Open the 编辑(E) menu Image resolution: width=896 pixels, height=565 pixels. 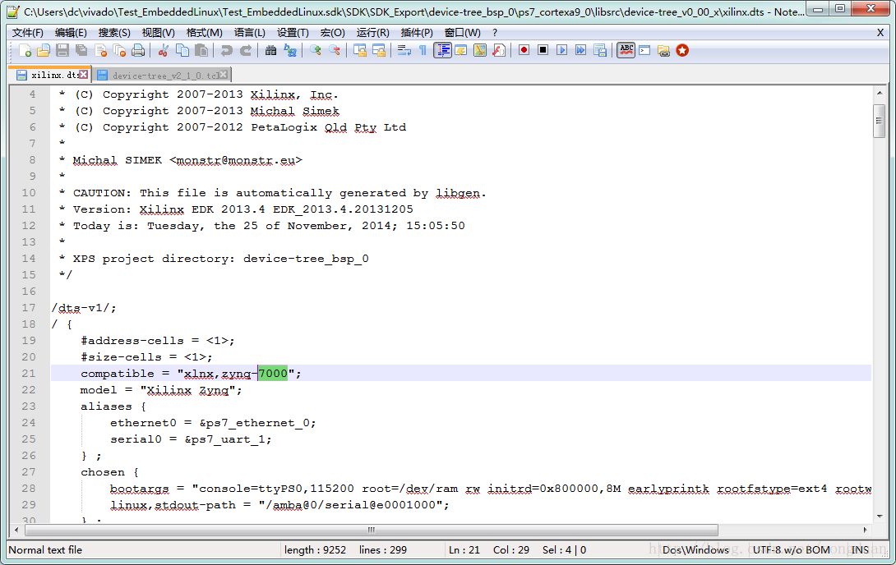(71, 33)
